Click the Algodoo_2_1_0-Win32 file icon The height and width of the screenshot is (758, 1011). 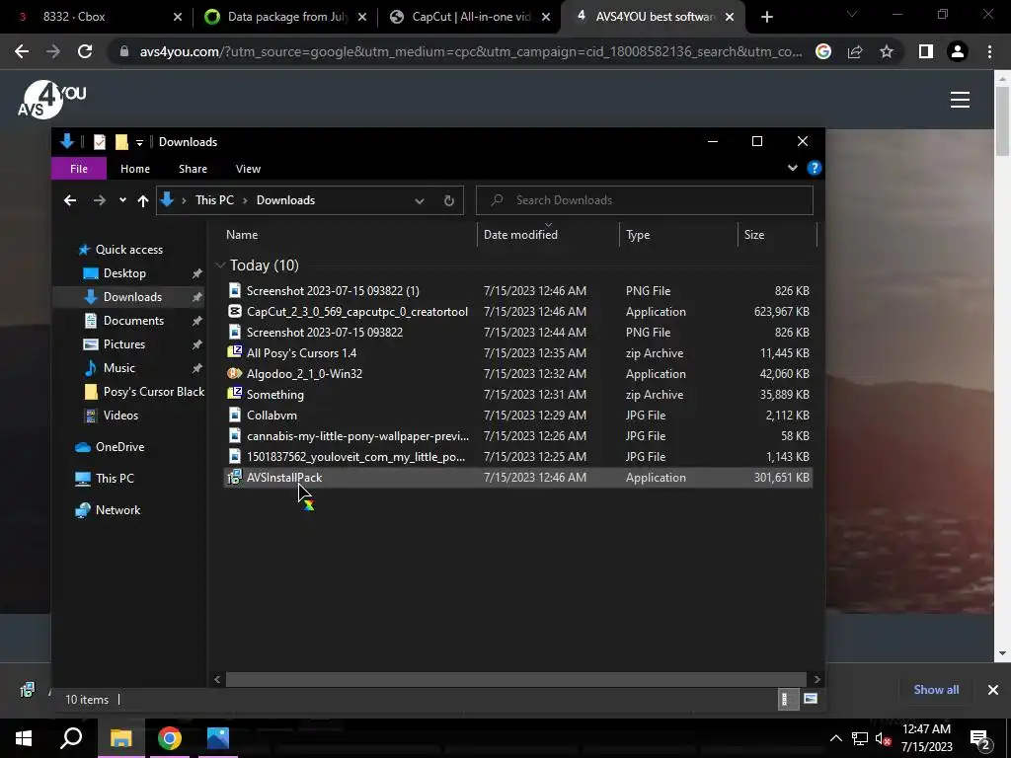(235, 373)
